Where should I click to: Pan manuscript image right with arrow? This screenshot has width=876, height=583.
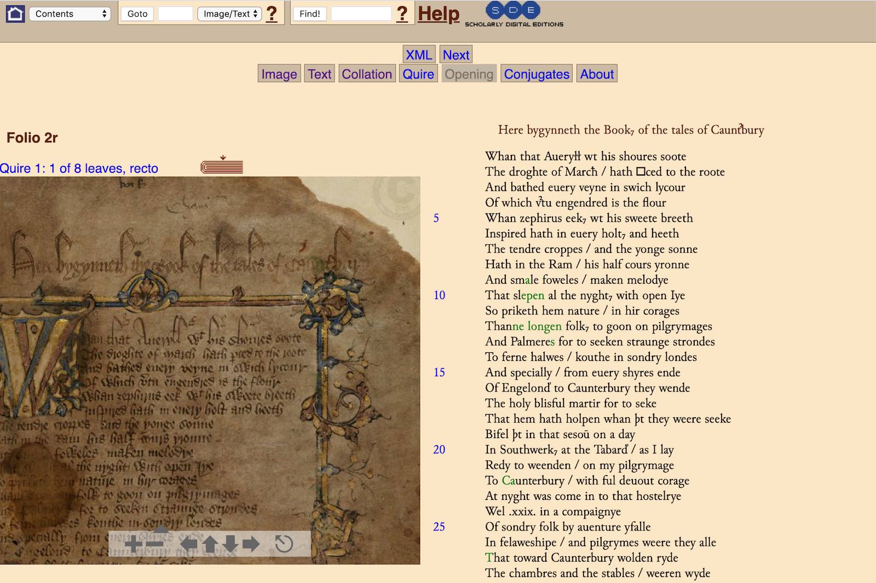coord(251,544)
